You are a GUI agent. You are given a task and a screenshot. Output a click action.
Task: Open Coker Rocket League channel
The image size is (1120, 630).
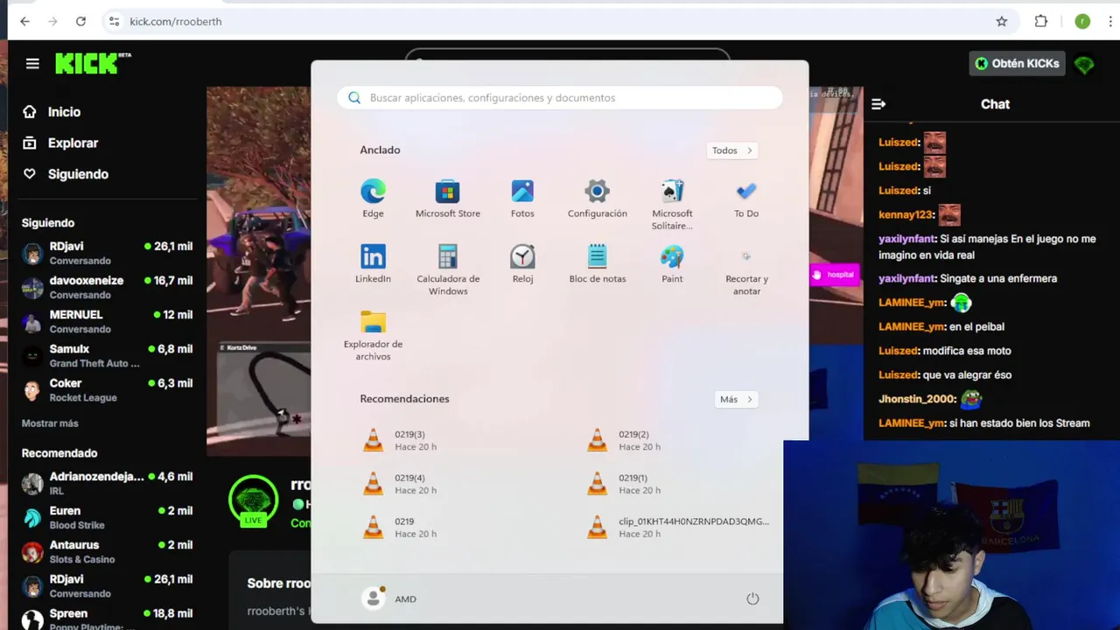pyautogui.click(x=107, y=390)
